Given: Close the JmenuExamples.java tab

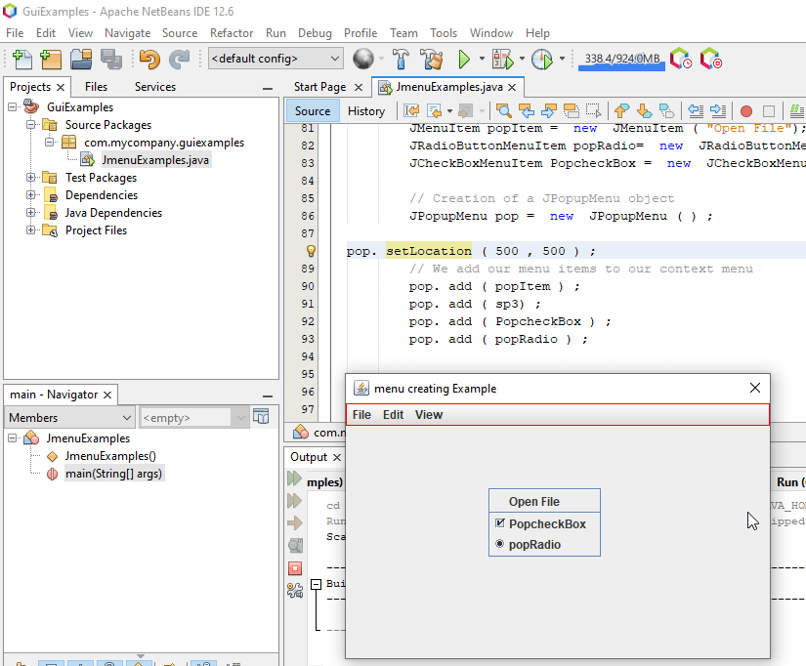Looking at the screenshot, I should point(512,87).
